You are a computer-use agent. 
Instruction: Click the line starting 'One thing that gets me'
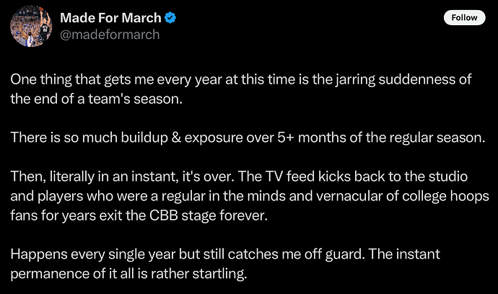[x=241, y=79]
